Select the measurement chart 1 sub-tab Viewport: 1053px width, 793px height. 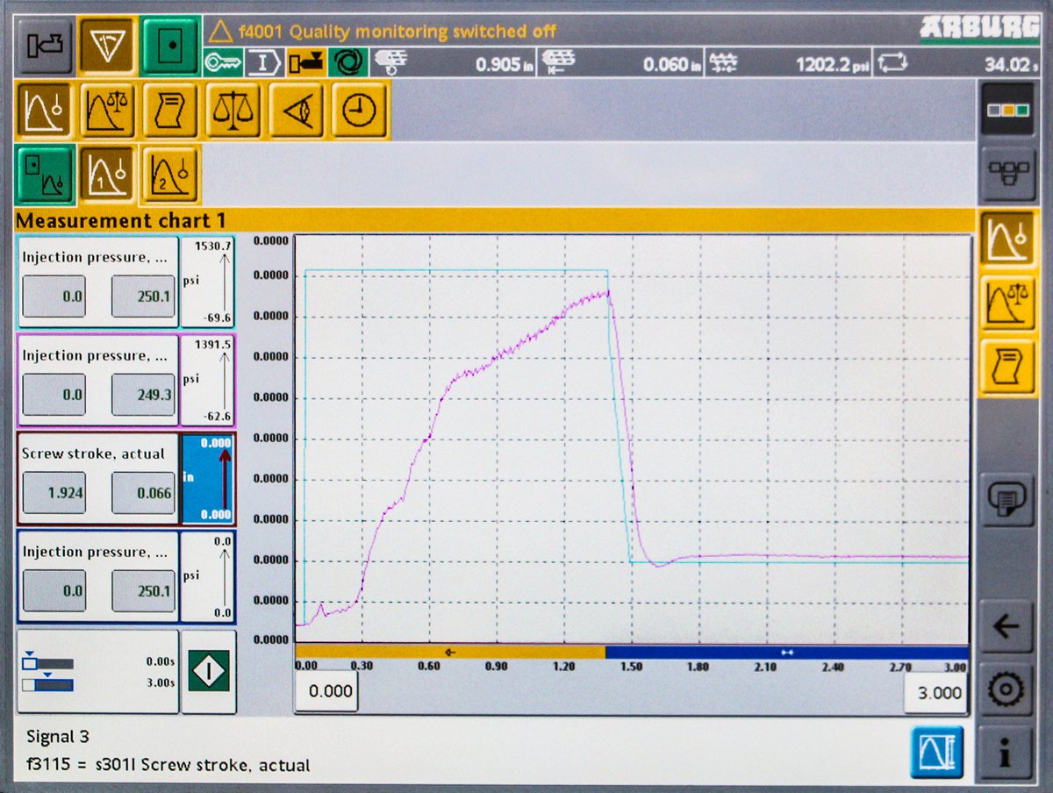tap(107, 174)
